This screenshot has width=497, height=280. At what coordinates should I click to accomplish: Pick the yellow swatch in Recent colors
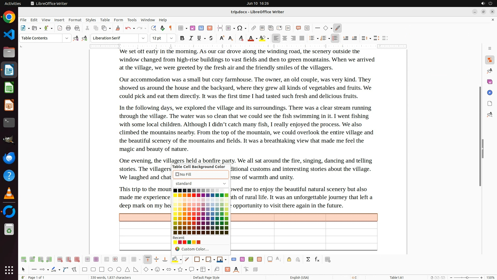pos(175,242)
